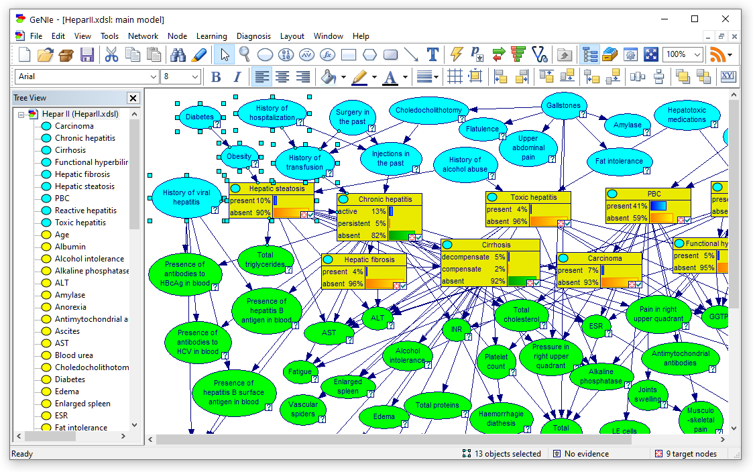
Task: Click the Fatigue node
Action: pyautogui.click(x=300, y=371)
